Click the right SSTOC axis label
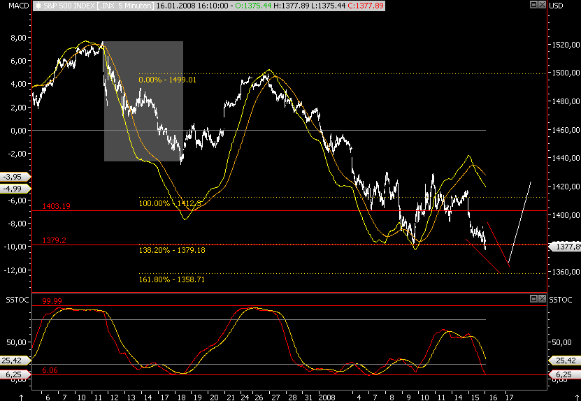This screenshot has width=581, height=401. 561,300
